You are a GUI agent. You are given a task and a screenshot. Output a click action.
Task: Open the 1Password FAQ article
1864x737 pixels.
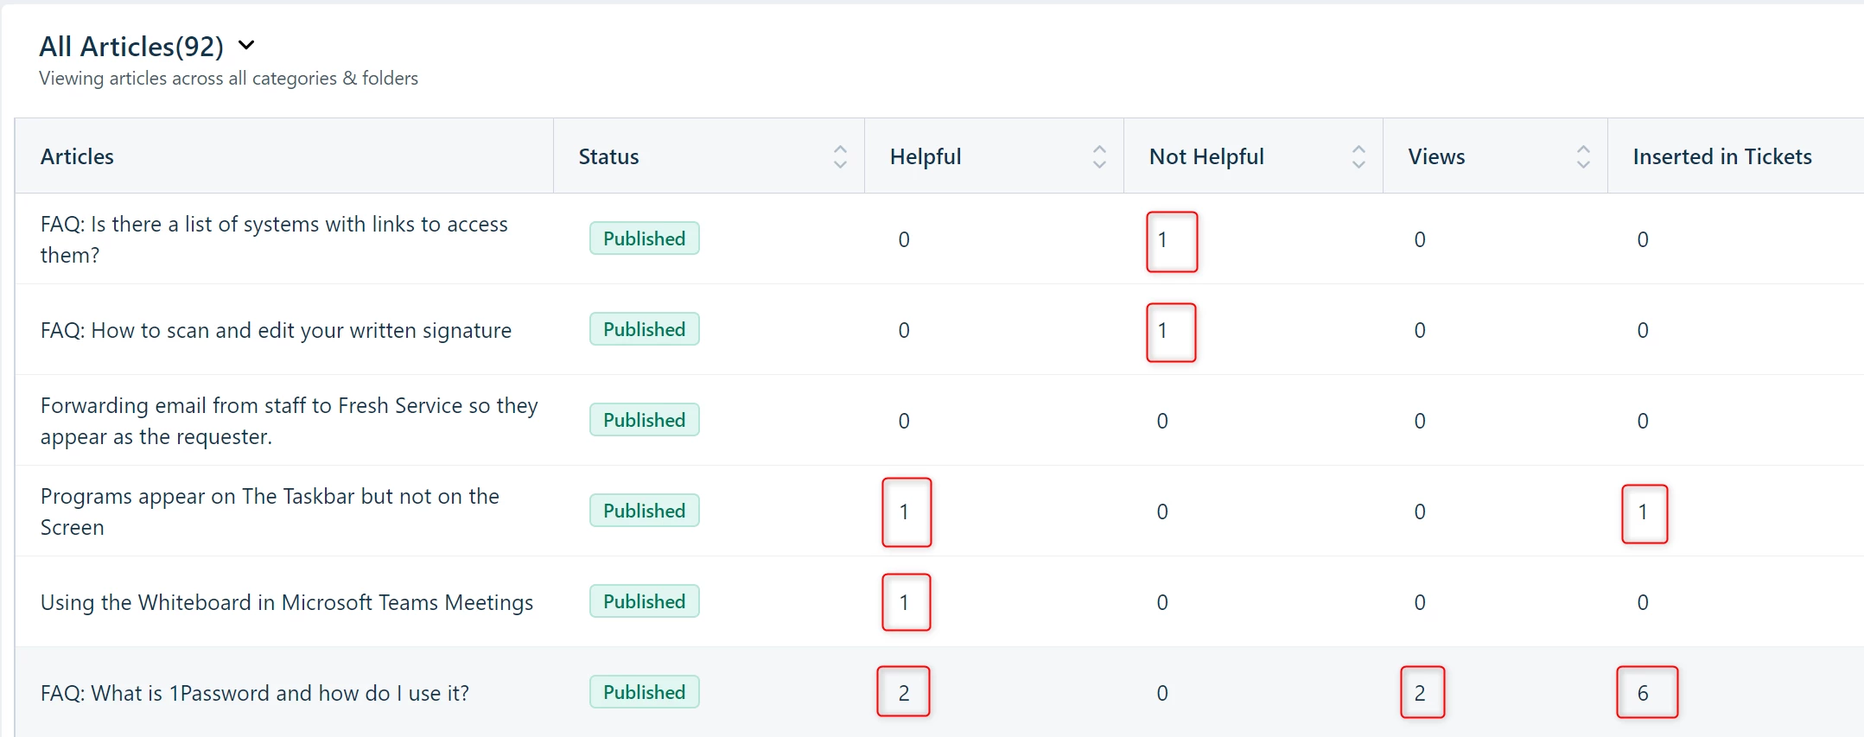pos(255,693)
